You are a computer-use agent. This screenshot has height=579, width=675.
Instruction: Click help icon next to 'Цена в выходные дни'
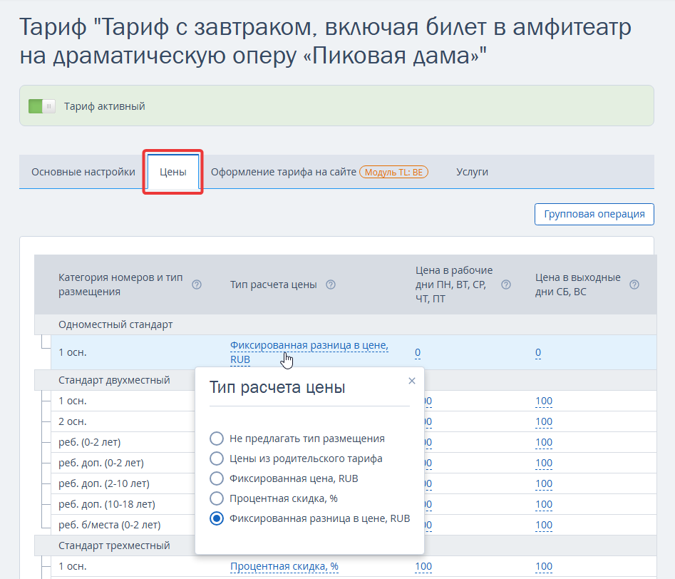634,285
